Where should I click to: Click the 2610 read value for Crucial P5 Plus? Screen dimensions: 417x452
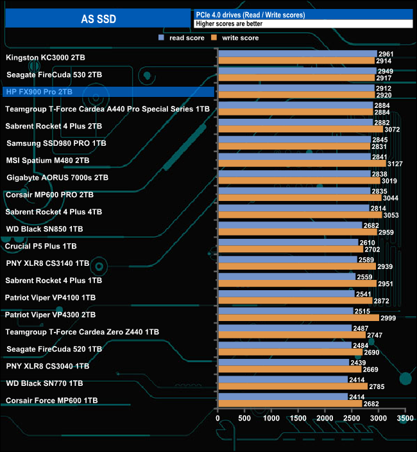[x=367, y=243]
